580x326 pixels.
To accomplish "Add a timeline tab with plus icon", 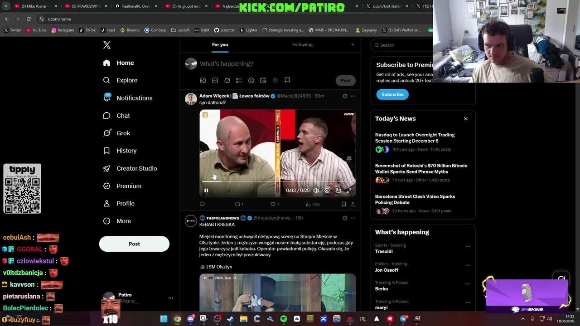I will coord(353,45).
